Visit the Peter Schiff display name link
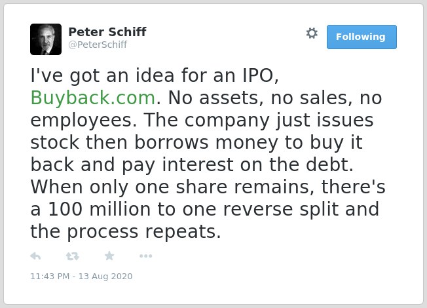The height and width of the screenshot is (308, 427). click(107, 31)
